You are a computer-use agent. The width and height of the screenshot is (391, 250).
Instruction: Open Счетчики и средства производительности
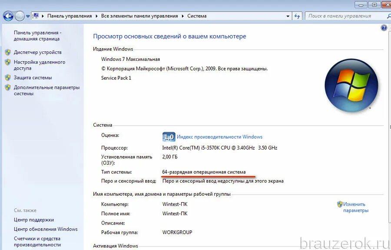[37, 241]
